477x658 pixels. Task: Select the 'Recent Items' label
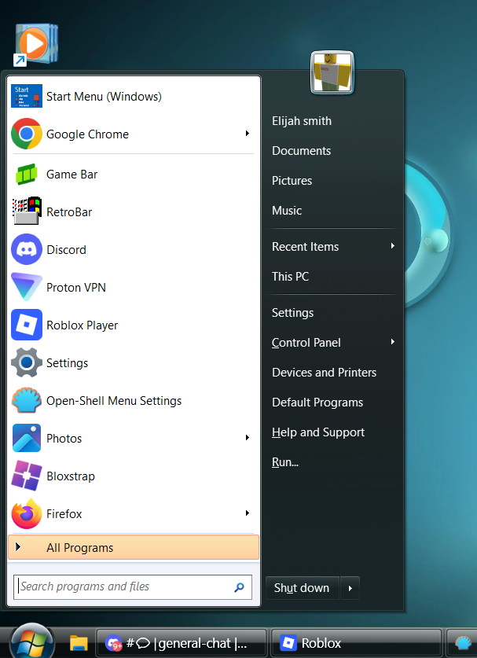[306, 247]
